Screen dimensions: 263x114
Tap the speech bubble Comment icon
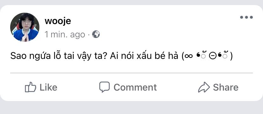pos(104,87)
